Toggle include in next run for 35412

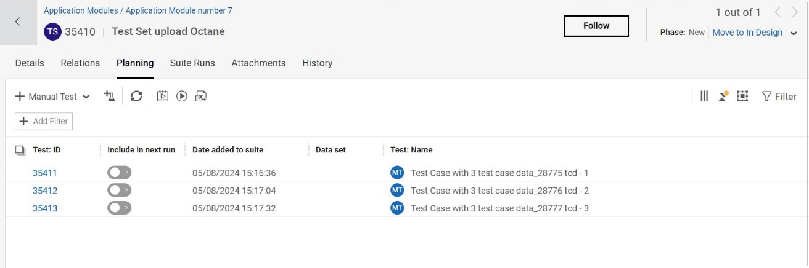coord(119,191)
